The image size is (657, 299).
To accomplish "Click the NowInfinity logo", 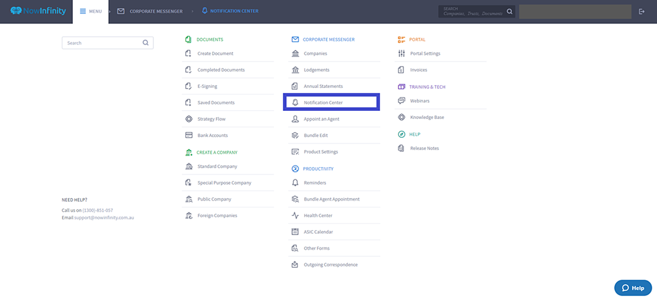I will click(38, 11).
